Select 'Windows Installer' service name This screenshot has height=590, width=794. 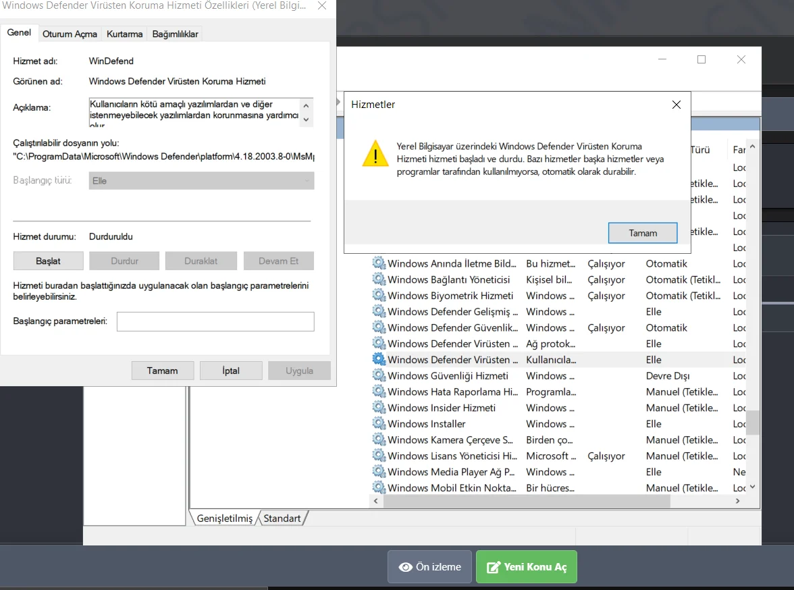427,424
